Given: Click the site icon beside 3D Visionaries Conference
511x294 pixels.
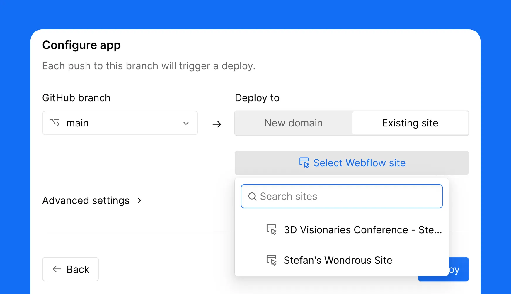Looking at the screenshot, I should click(271, 229).
